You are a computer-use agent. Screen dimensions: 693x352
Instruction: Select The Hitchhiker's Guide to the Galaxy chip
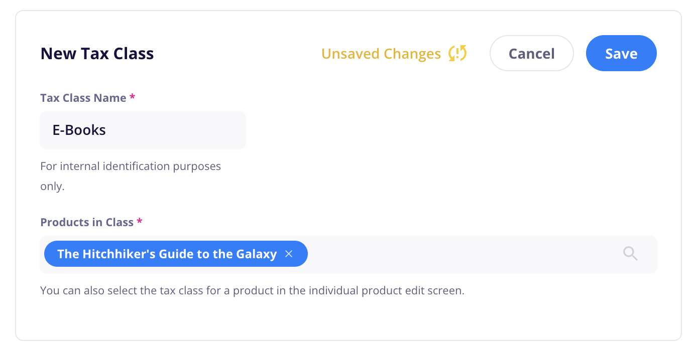(x=176, y=254)
